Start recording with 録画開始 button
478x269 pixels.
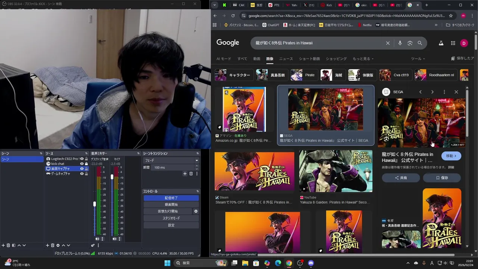click(171, 205)
